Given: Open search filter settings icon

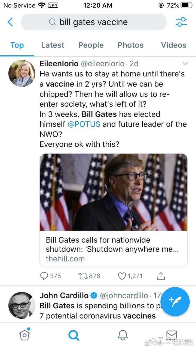Looking at the screenshot, I should 181,22.
